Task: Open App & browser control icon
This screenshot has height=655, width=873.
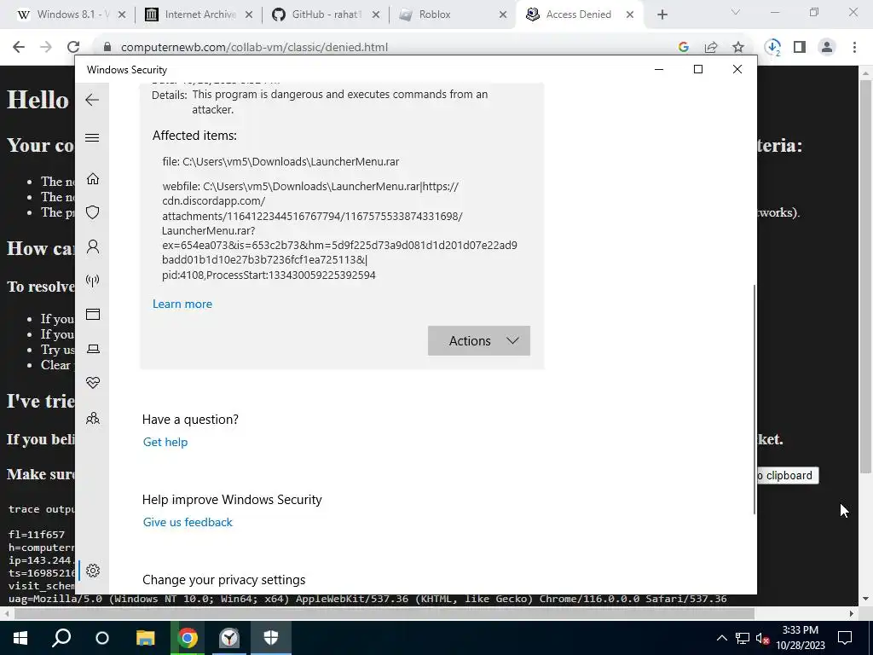Action: (92, 315)
